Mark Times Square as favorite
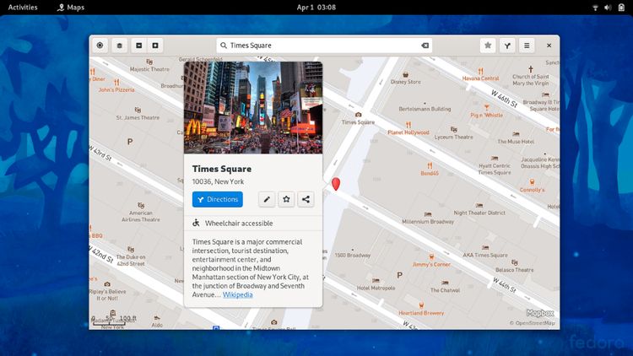Image resolution: width=633 pixels, height=356 pixels. 286,199
